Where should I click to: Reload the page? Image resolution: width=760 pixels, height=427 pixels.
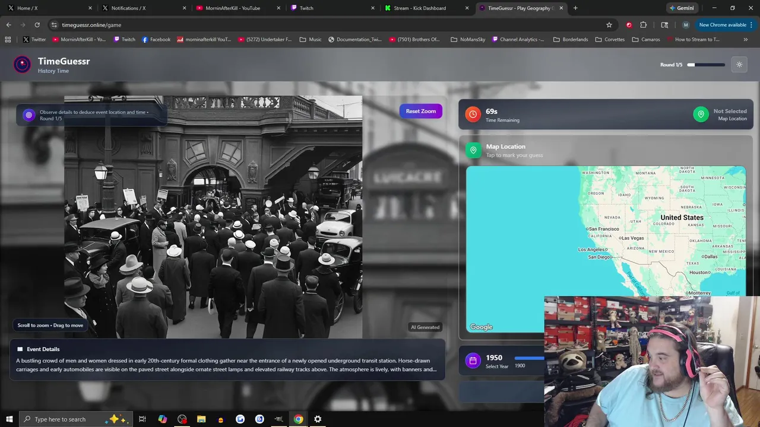pos(37,25)
